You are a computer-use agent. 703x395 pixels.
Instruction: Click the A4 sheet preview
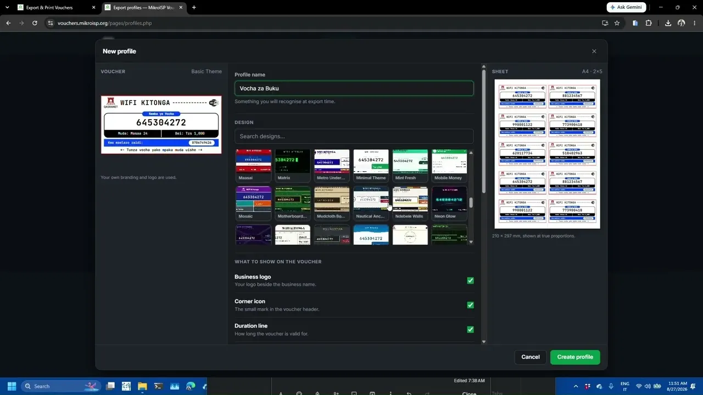tap(547, 154)
